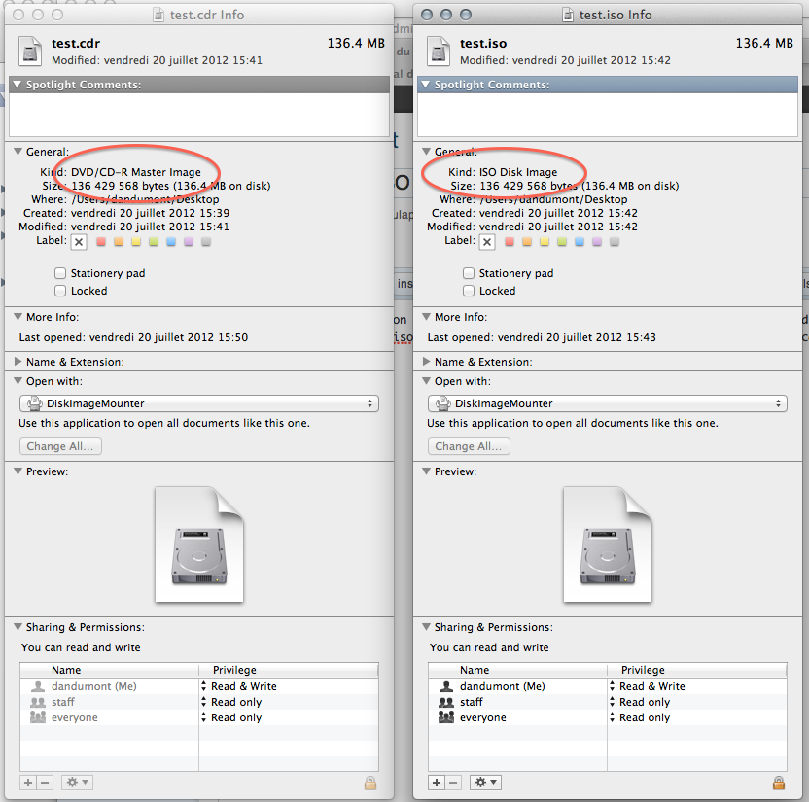Click the lock icon in test.iso Info window
The width and height of the screenshot is (809, 802).
pos(778,783)
